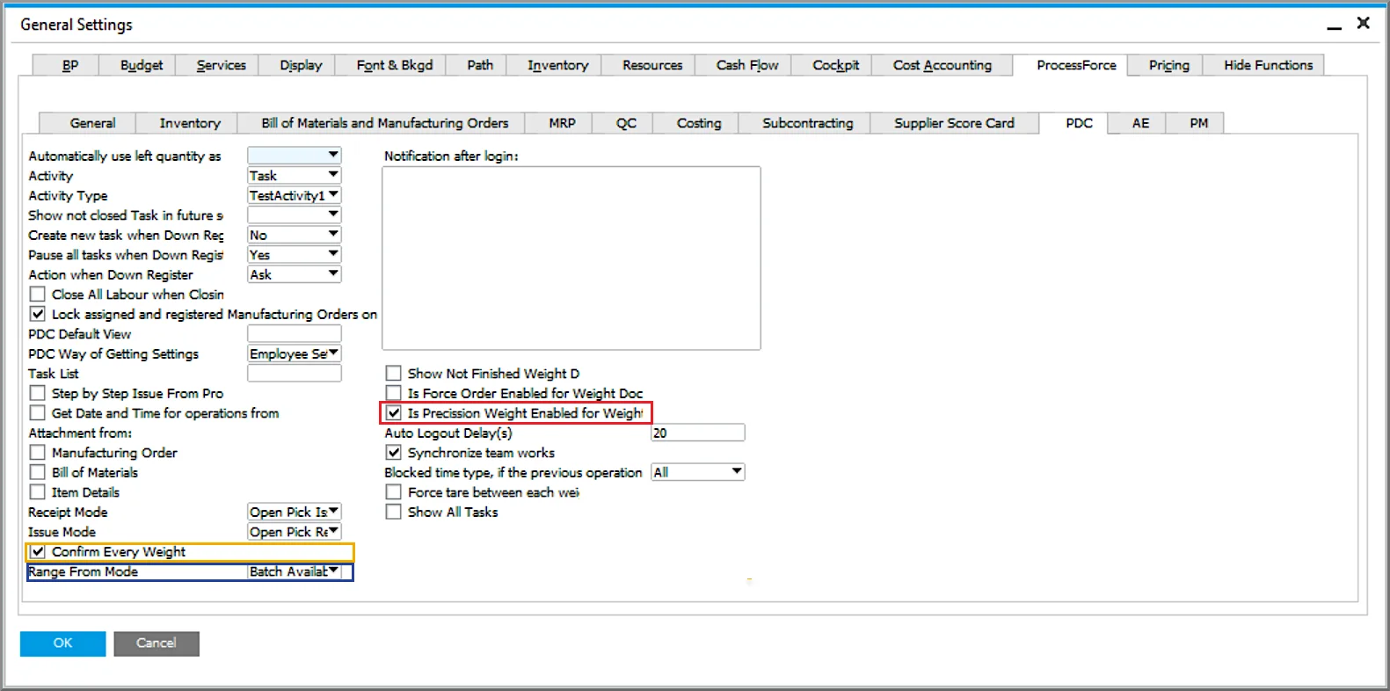
Task: Open Range From Mode dropdown
Action: click(x=295, y=571)
